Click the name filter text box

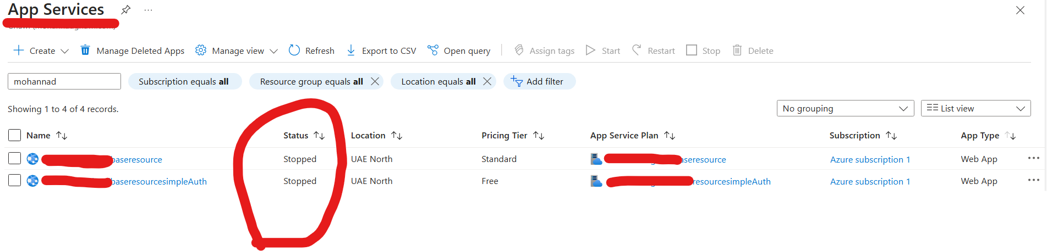pos(64,81)
